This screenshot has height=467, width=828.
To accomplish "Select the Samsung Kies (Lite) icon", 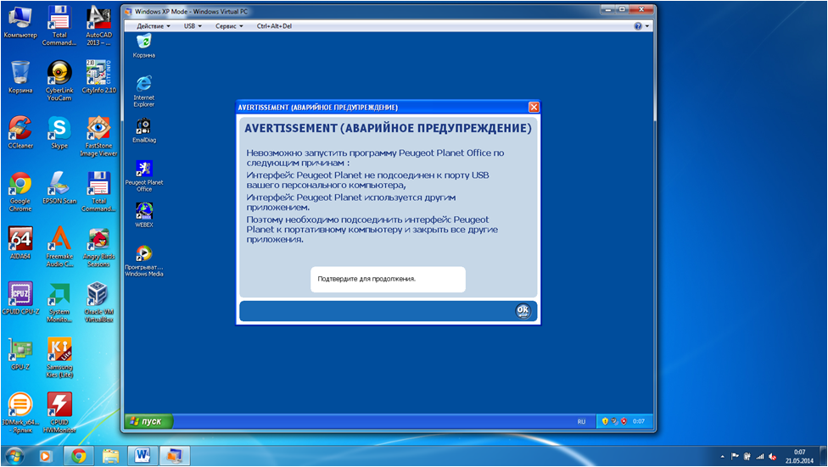I will click(x=59, y=358).
